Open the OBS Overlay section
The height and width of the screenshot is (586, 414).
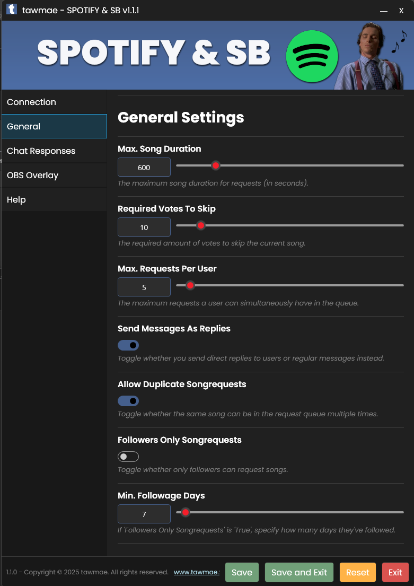point(54,176)
